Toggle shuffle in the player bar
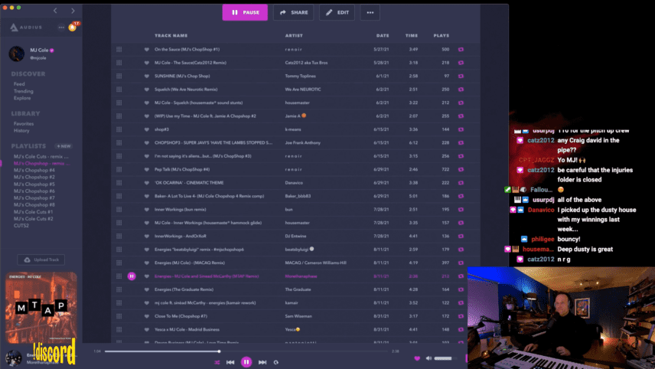The width and height of the screenshot is (655, 369). click(217, 362)
